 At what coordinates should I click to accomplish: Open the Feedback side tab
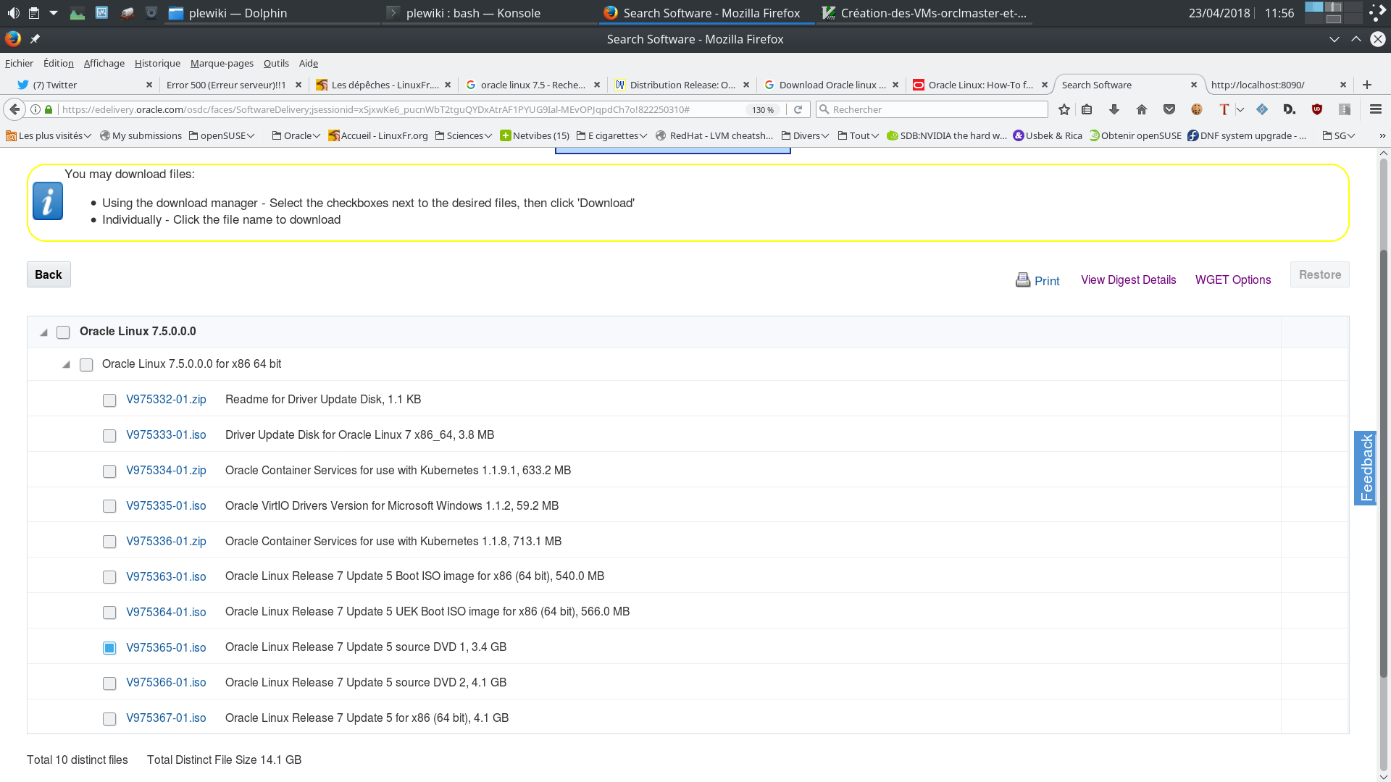click(x=1366, y=468)
